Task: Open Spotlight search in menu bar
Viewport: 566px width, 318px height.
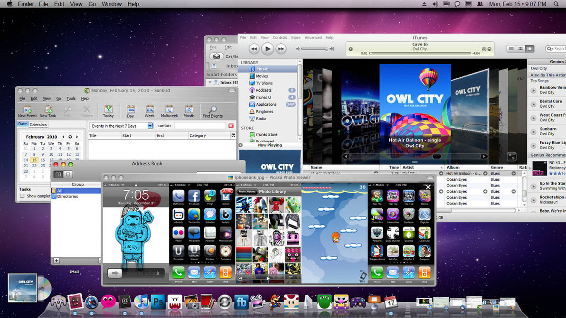Action: point(556,4)
